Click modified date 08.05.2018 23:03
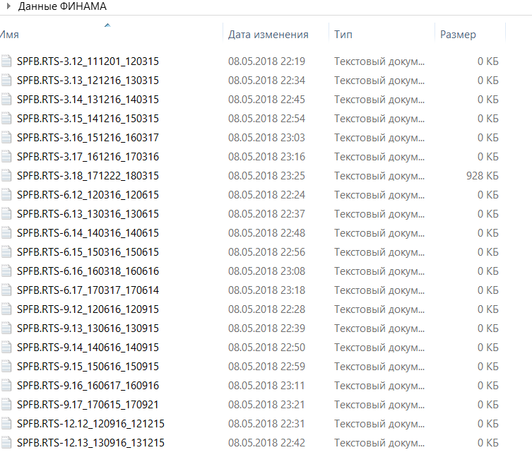 tap(266, 138)
